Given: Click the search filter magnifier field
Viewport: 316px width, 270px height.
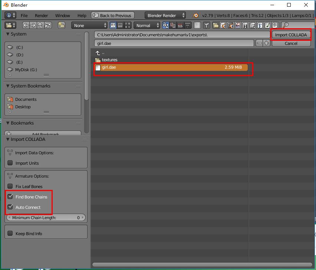Looking at the screenshot, I should pyautogui.click(x=298, y=25).
